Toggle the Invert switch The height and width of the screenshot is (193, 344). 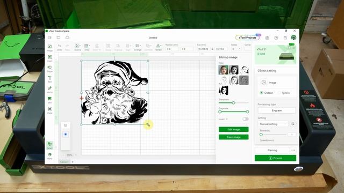pyautogui.click(x=246, y=119)
